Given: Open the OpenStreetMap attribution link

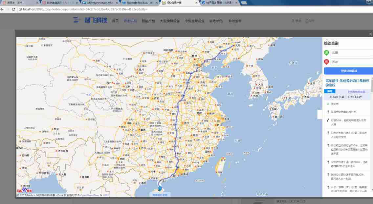Looking at the screenshot, I should [90, 195].
